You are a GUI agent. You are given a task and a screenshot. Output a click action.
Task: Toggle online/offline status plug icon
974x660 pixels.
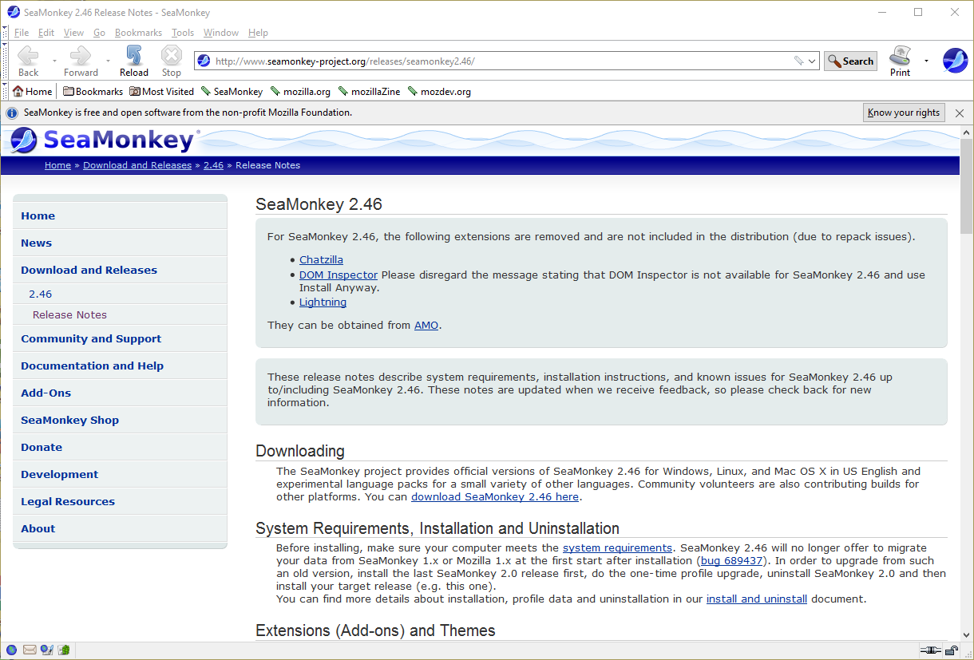pyautogui.click(x=930, y=650)
